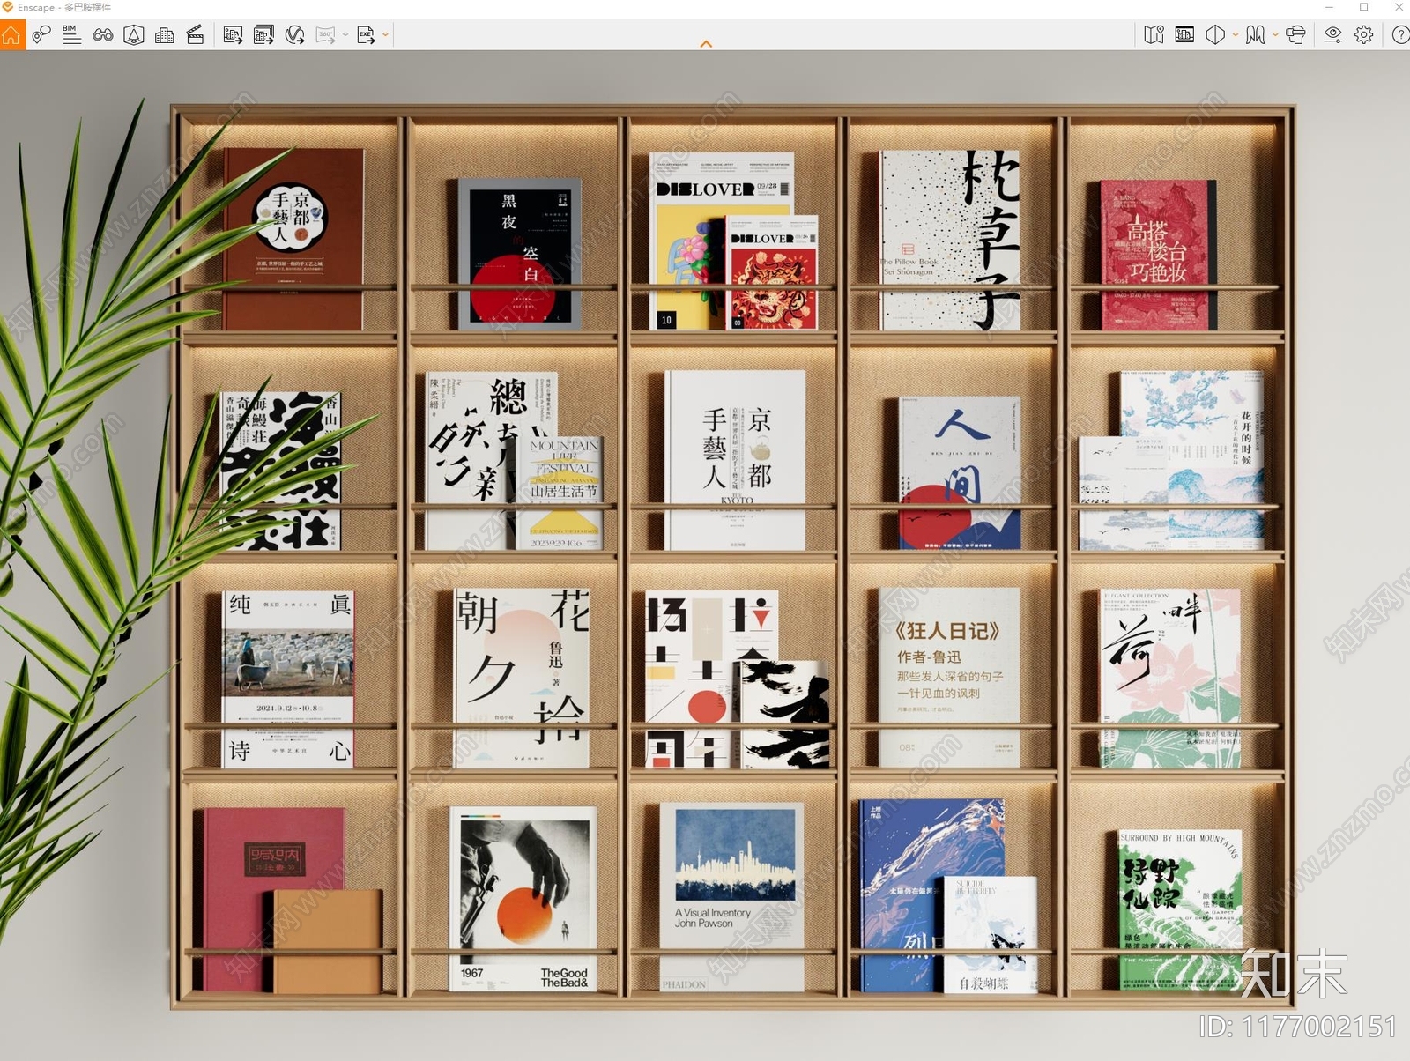The image size is (1410, 1061).
Task: Maximize the Enscape window
Action: point(1363,7)
